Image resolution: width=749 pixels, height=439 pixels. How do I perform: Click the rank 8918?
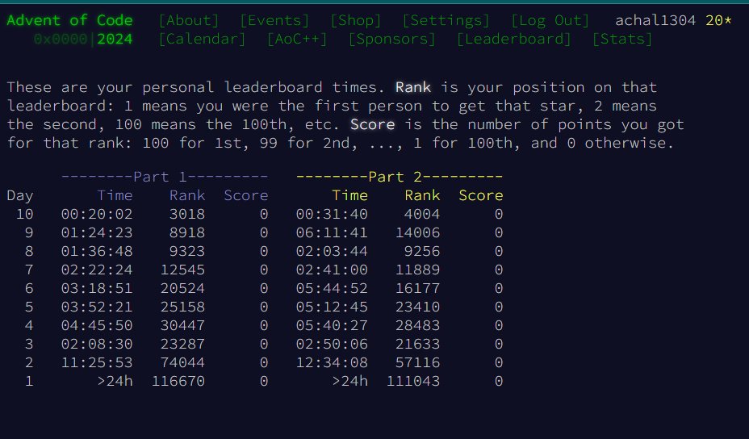pyautogui.click(x=187, y=232)
